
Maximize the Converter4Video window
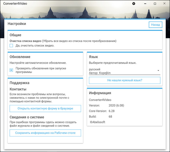[155, 4]
